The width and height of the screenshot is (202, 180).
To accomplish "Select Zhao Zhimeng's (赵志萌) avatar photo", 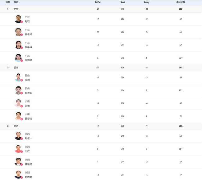I will 18,175.
